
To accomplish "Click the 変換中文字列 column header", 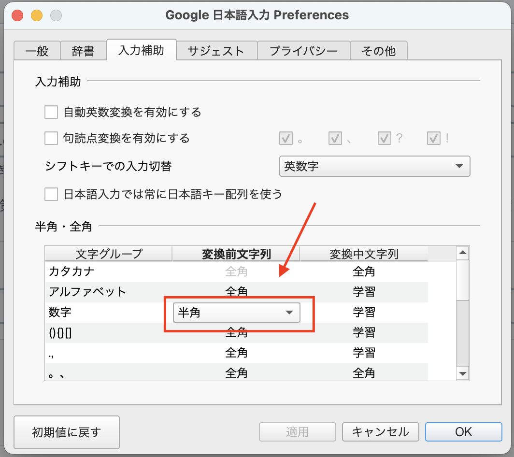I will [364, 254].
